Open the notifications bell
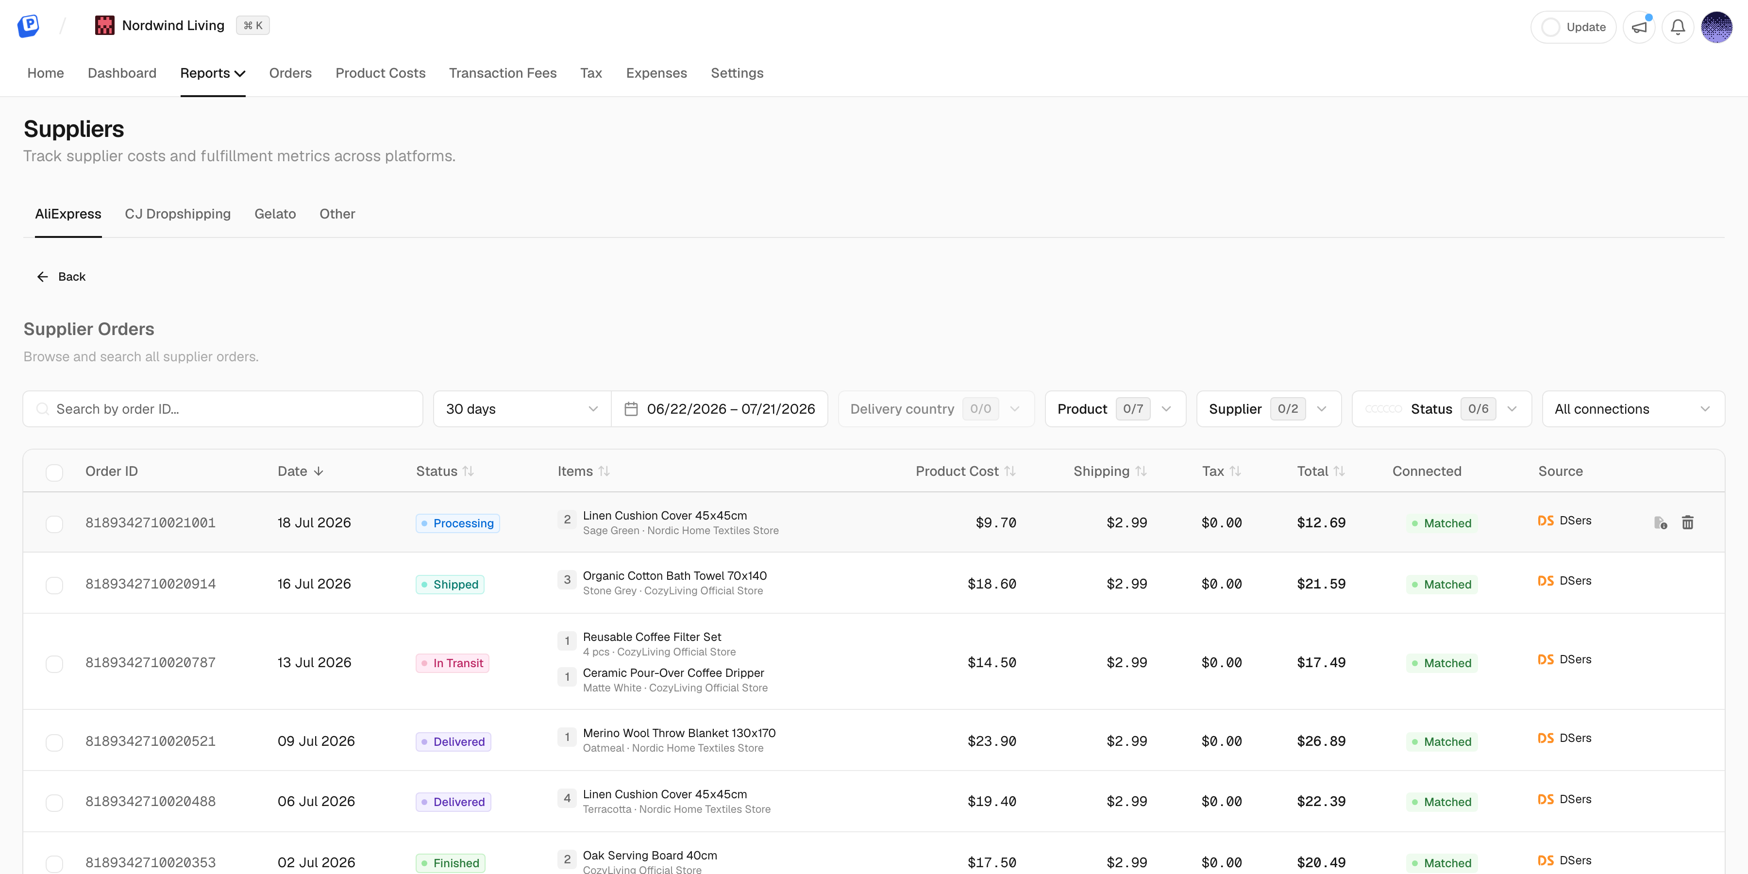The image size is (1748, 874). coord(1678,27)
